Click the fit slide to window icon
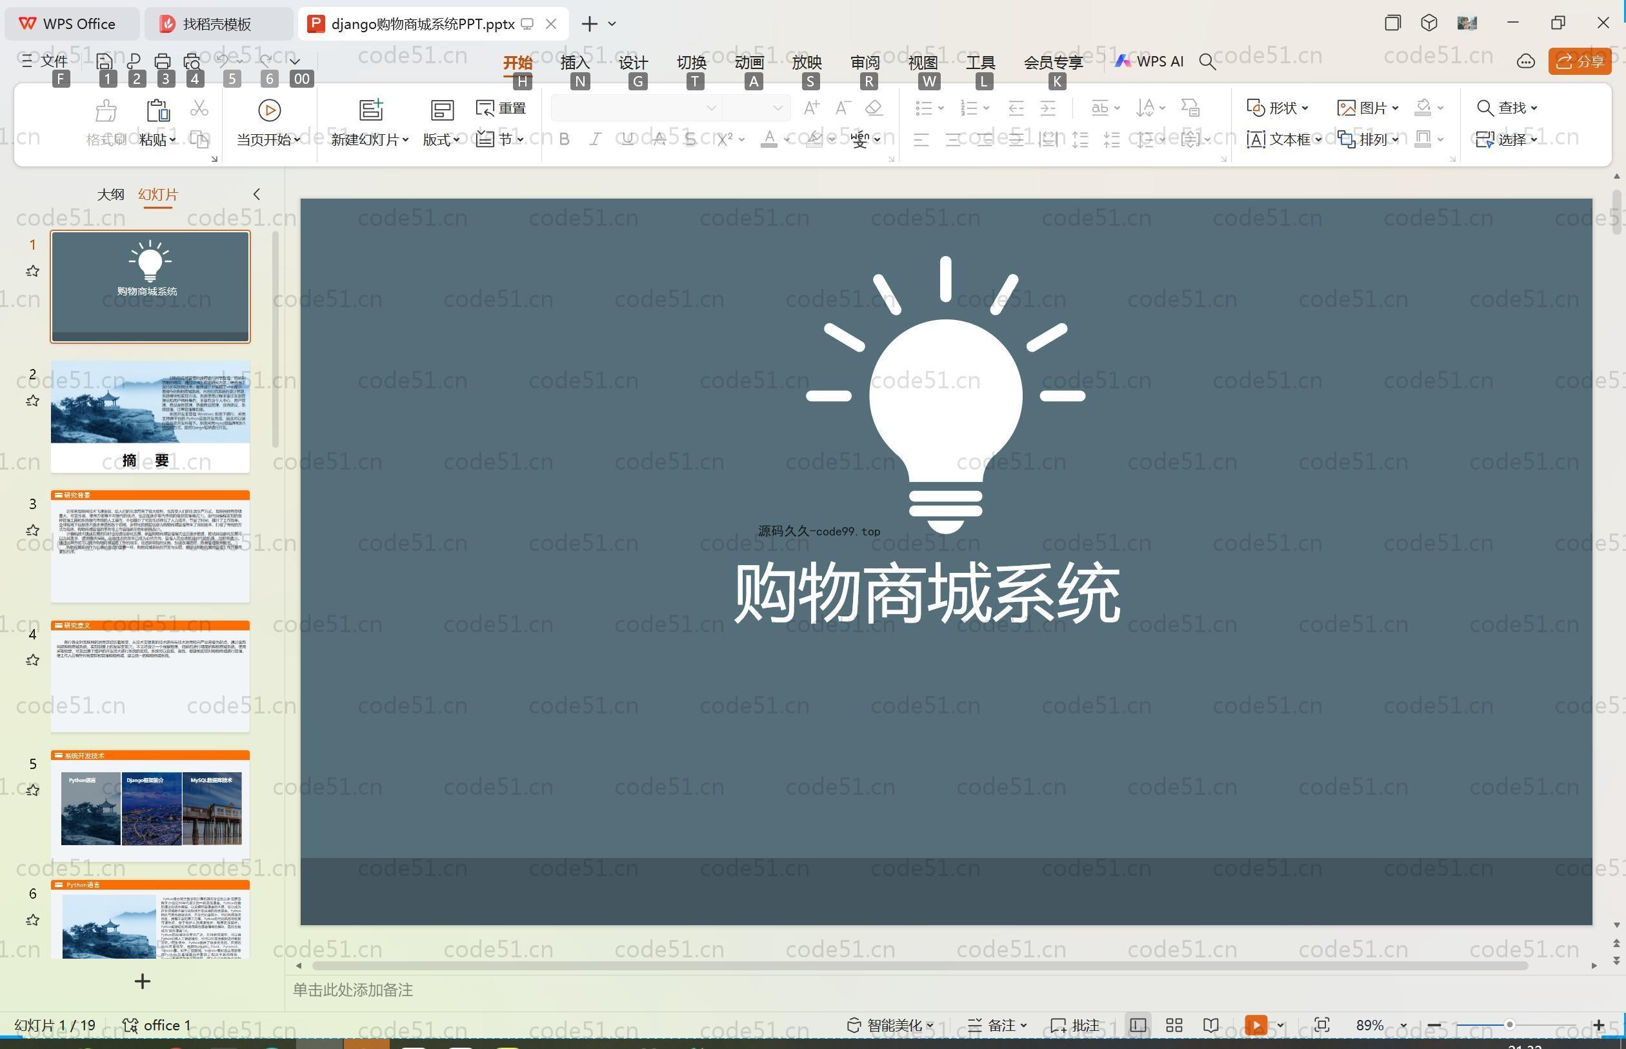This screenshot has height=1049, width=1626. pyautogui.click(x=1321, y=1026)
